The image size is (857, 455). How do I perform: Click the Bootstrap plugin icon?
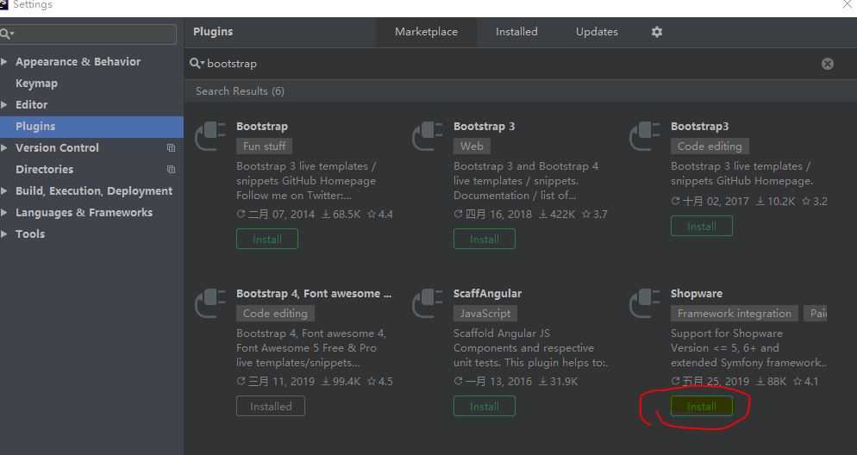(210, 135)
